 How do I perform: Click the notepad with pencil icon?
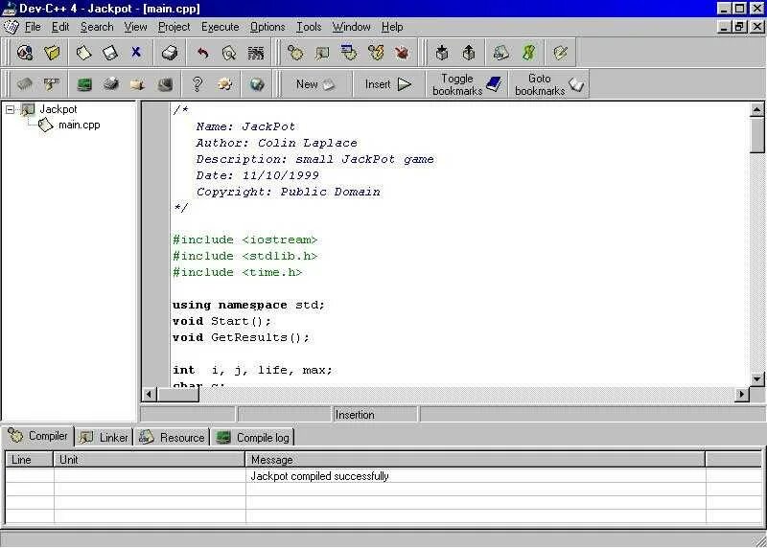[x=560, y=53]
